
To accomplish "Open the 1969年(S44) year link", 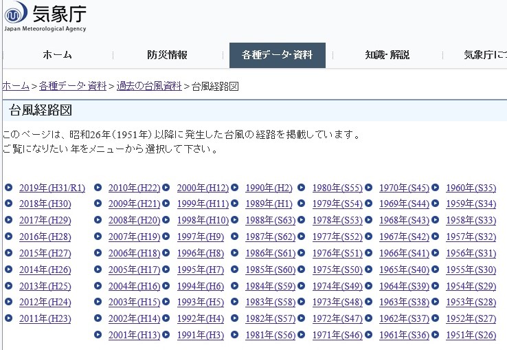I will point(404,204).
